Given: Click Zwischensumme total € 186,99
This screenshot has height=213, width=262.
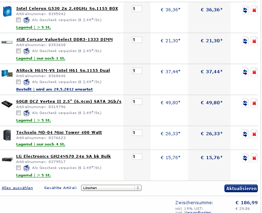Looking at the screenshot, I should pos(247,203).
